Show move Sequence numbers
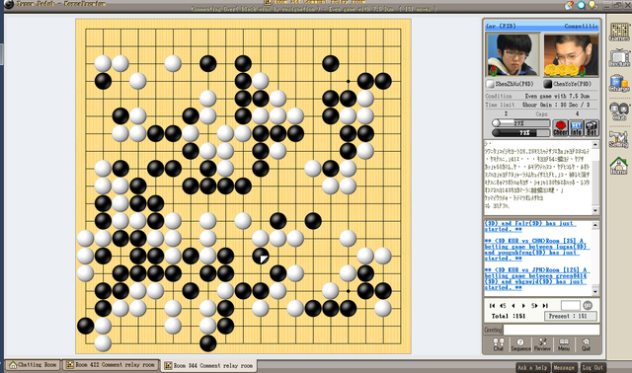Viewport: 632px width, 373px height. (x=520, y=344)
